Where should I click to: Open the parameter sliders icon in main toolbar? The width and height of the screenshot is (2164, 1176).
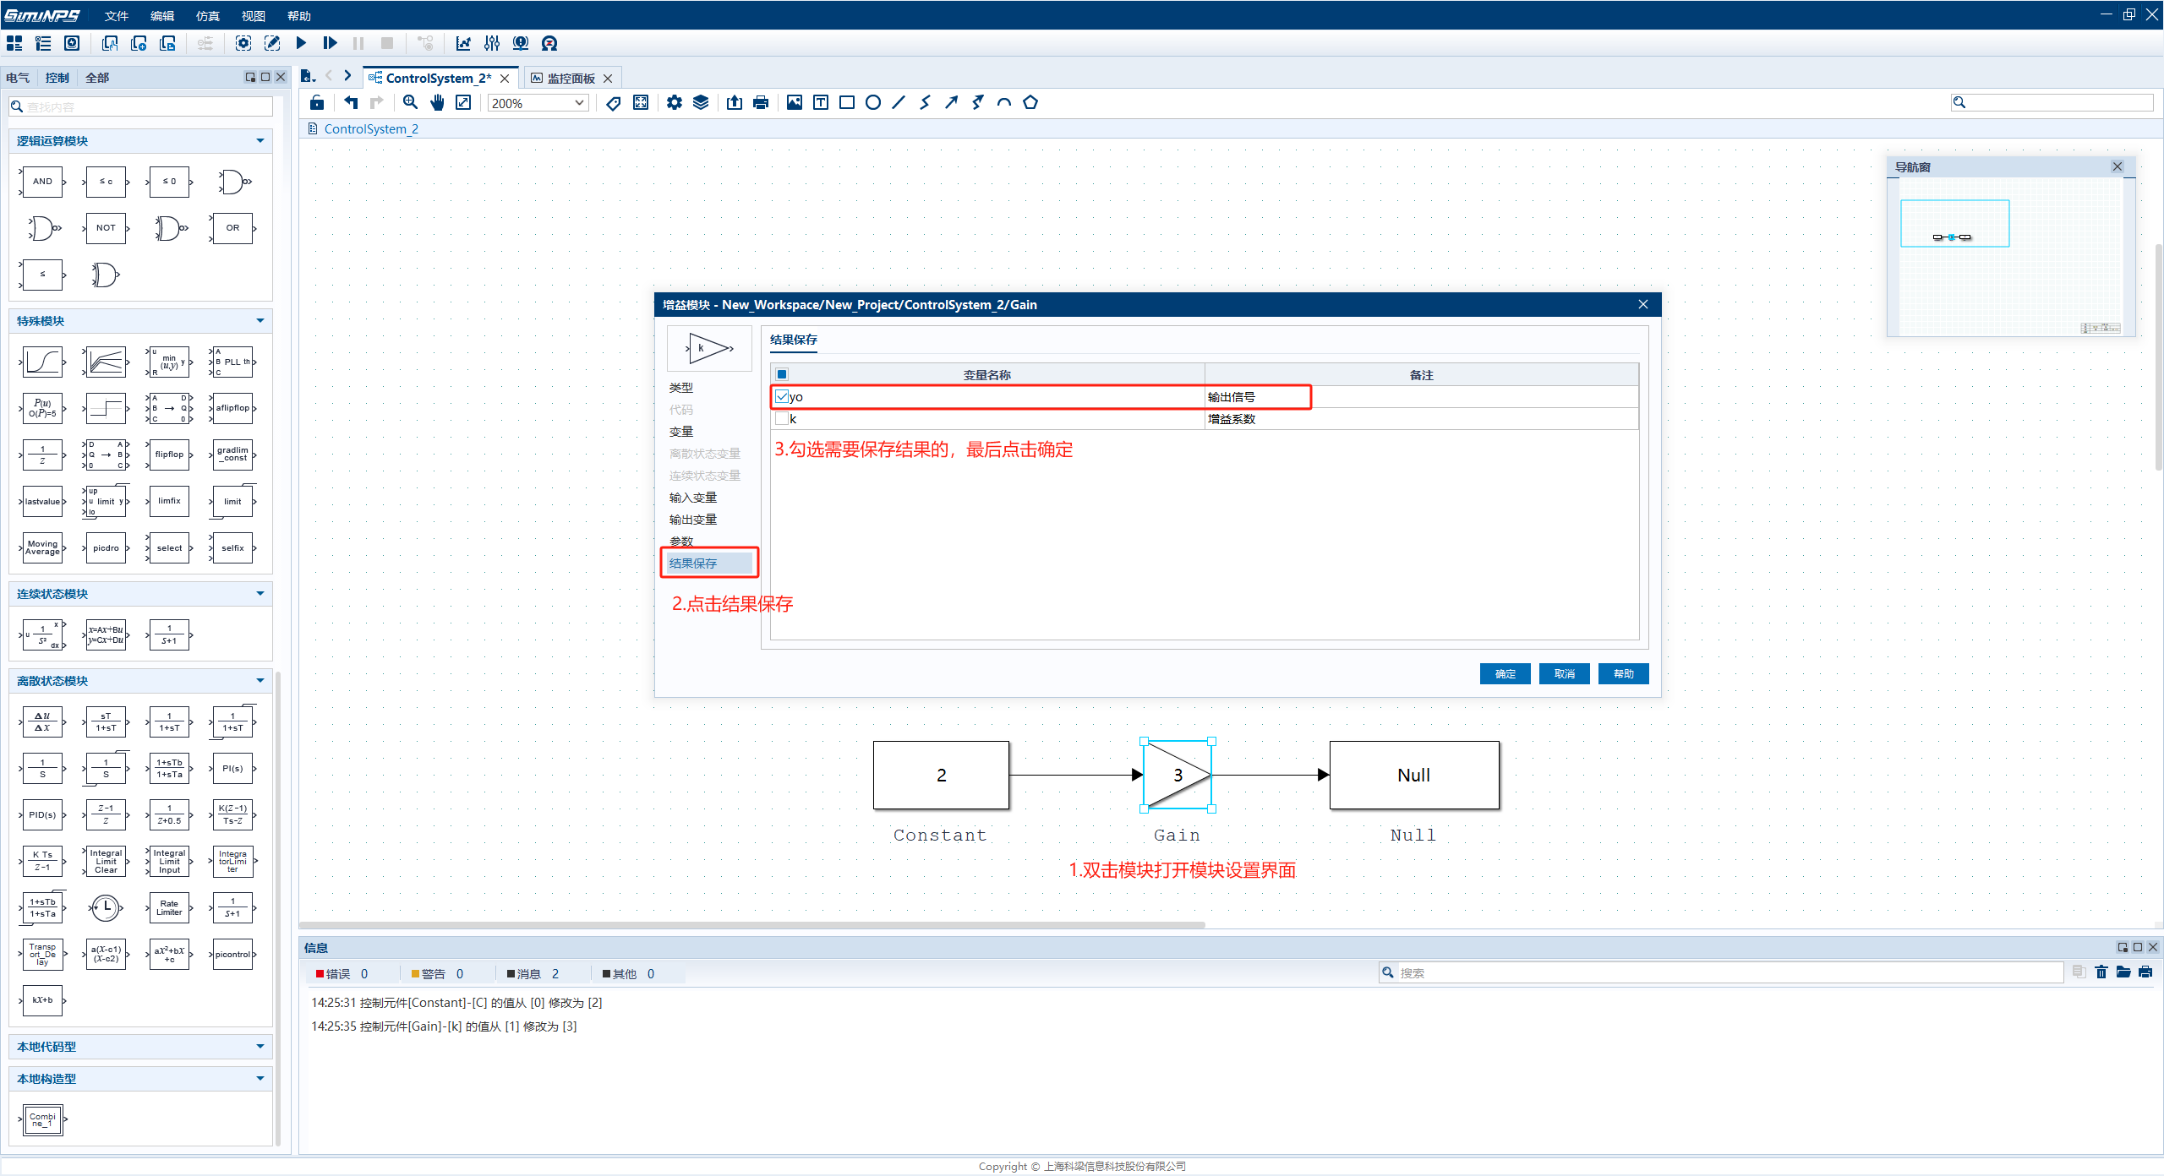click(x=492, y=43)
